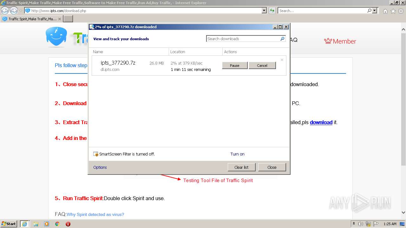Click 'Run Traffic Spirit' step text
Image resolution: width=406 pixels, height=228 pixels.
point(83,199)
